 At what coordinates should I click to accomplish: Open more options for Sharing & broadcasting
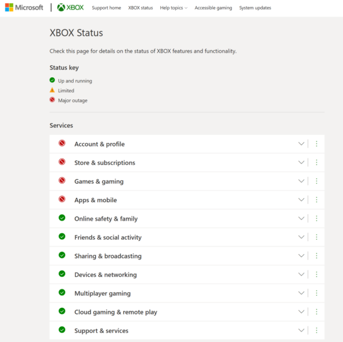tap(316, 255)
